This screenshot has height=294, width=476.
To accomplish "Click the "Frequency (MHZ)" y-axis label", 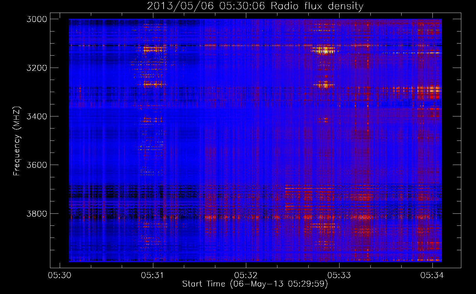I will (17, 141).
